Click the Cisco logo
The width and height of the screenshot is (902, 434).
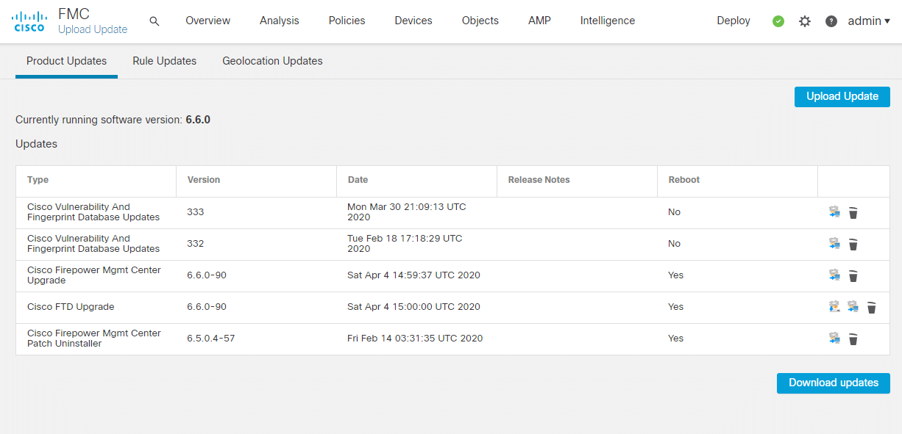point(30,21)
